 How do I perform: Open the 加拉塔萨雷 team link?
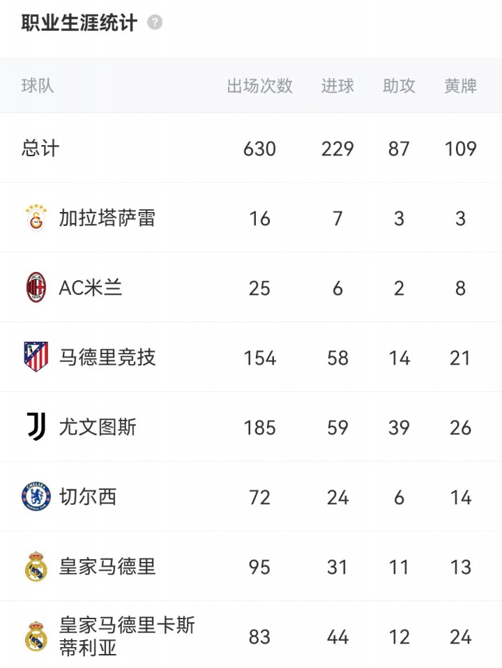[107, 218]
